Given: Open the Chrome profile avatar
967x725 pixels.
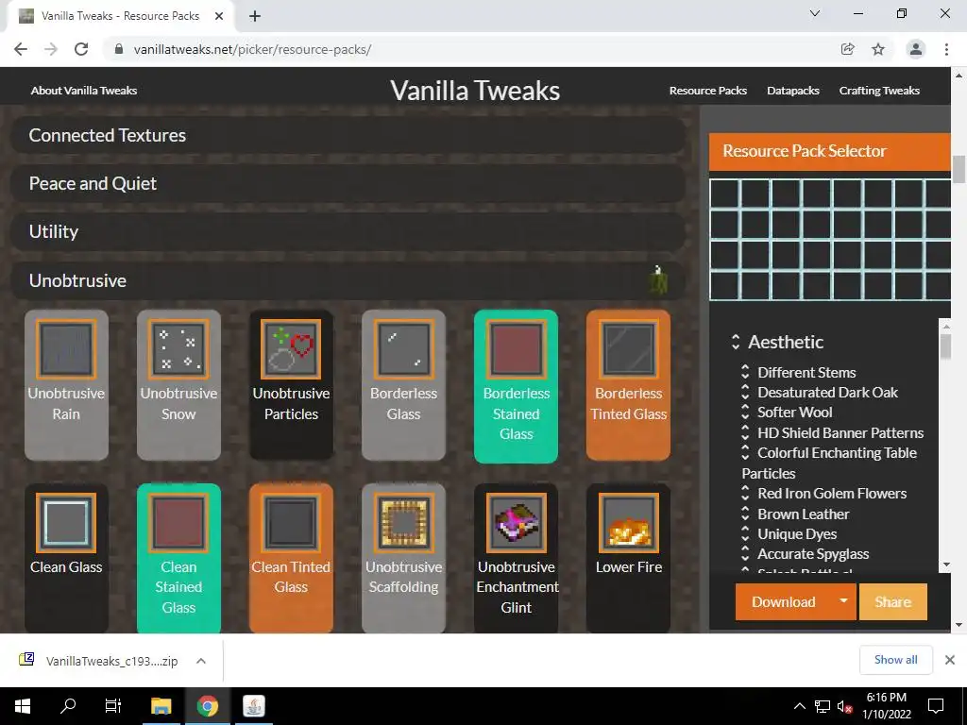Looking at the screenshot, I should pos(916,49).
